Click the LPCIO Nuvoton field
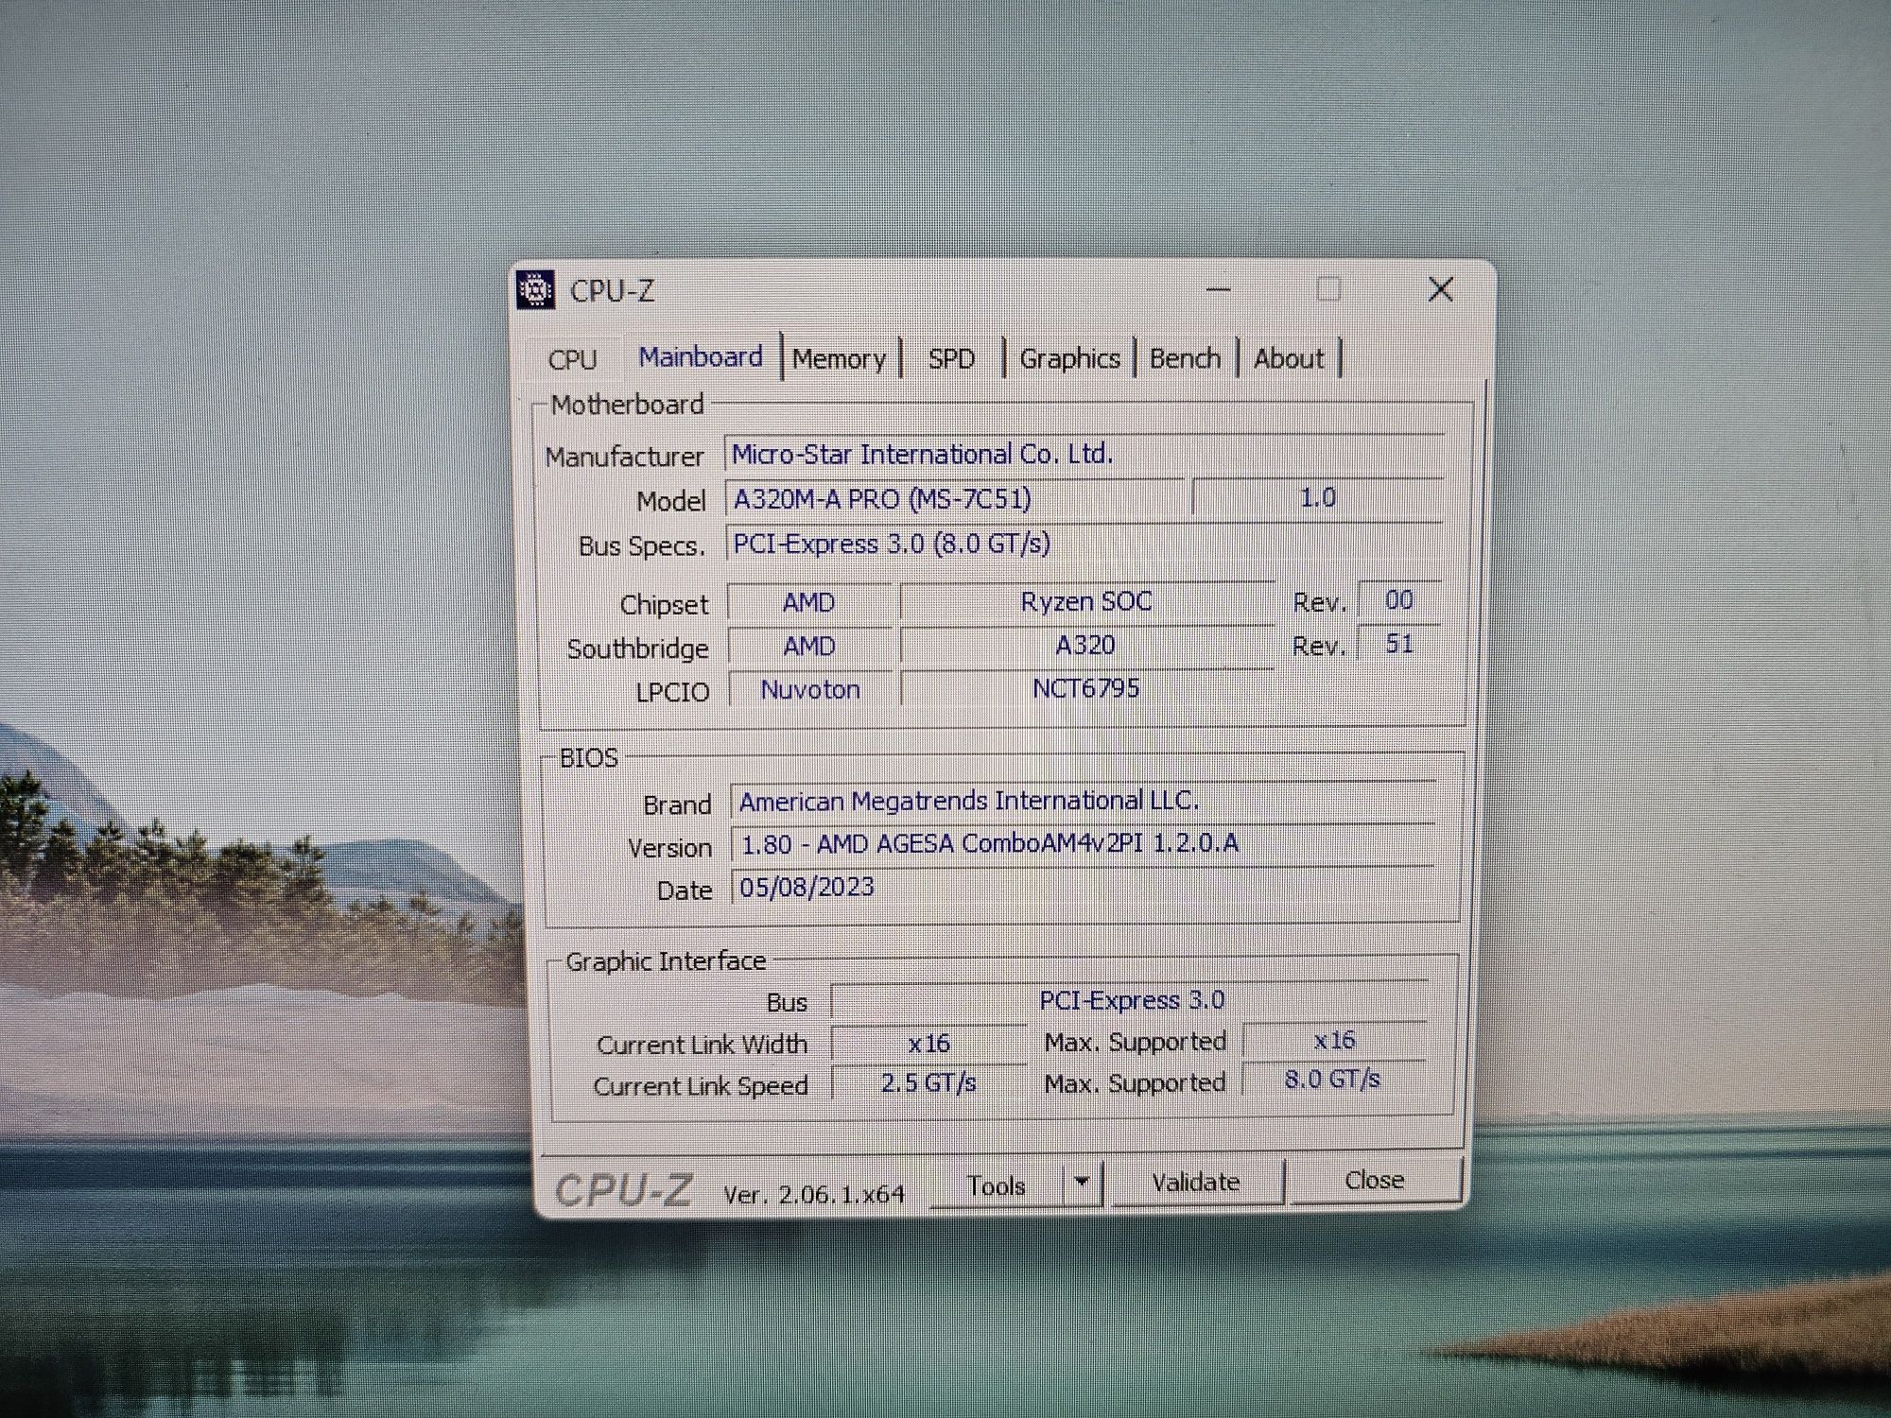Image resolution: width=1891 pixels, height=1418 pixels. point(810,690)
